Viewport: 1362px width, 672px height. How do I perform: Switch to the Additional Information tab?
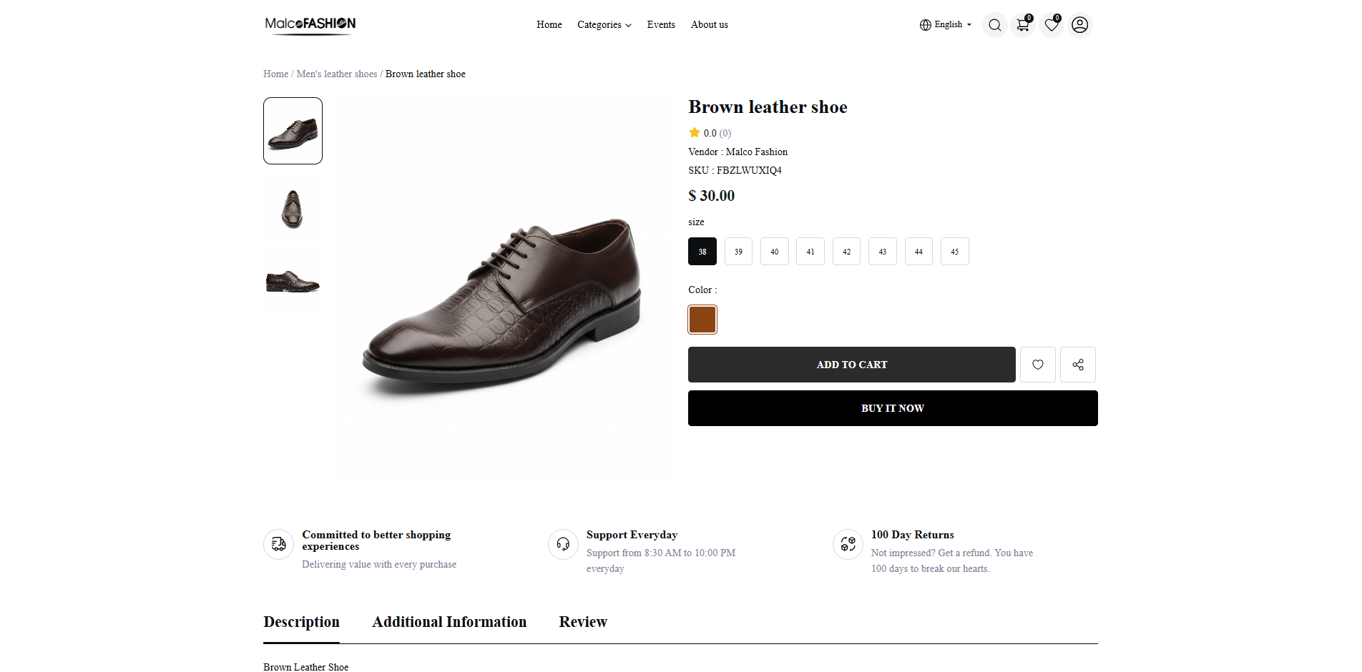pos(449,622)
